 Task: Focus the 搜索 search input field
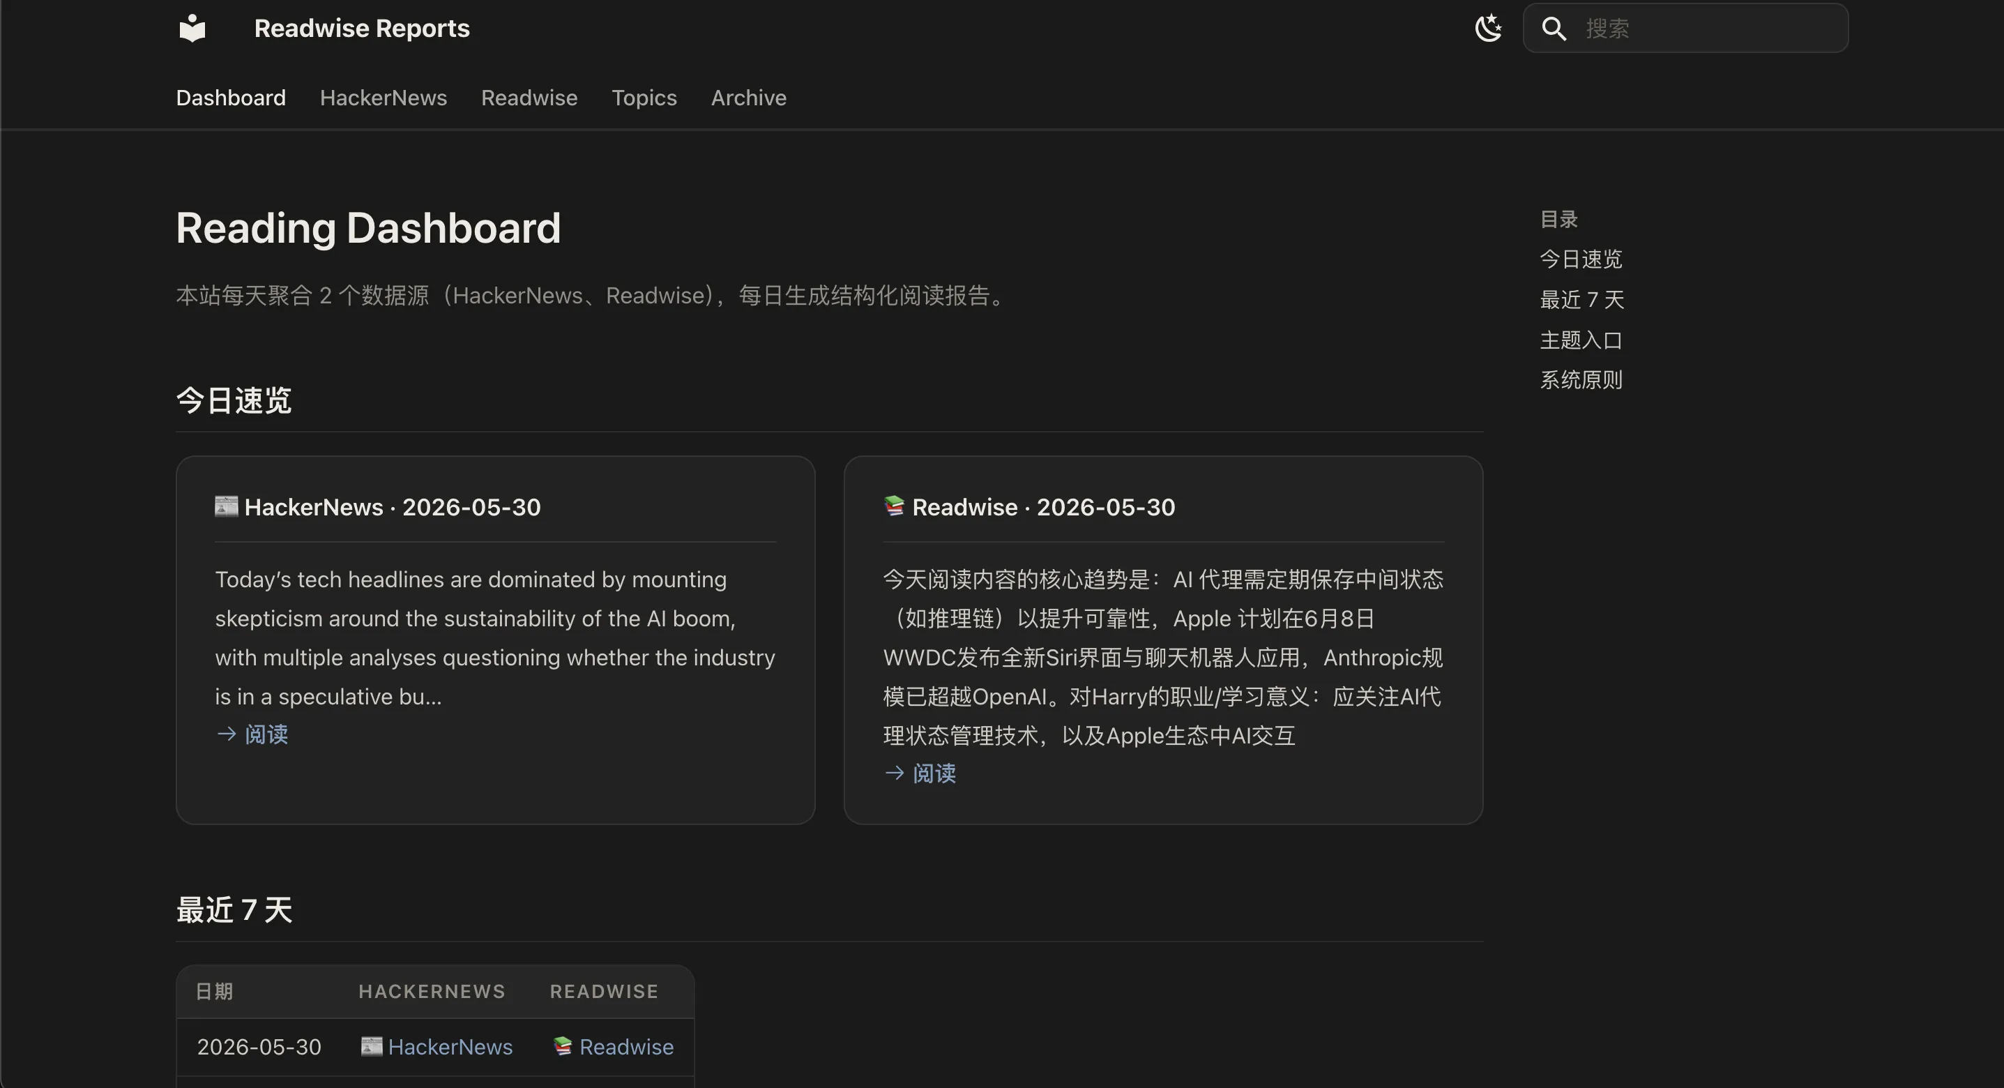1686,28
